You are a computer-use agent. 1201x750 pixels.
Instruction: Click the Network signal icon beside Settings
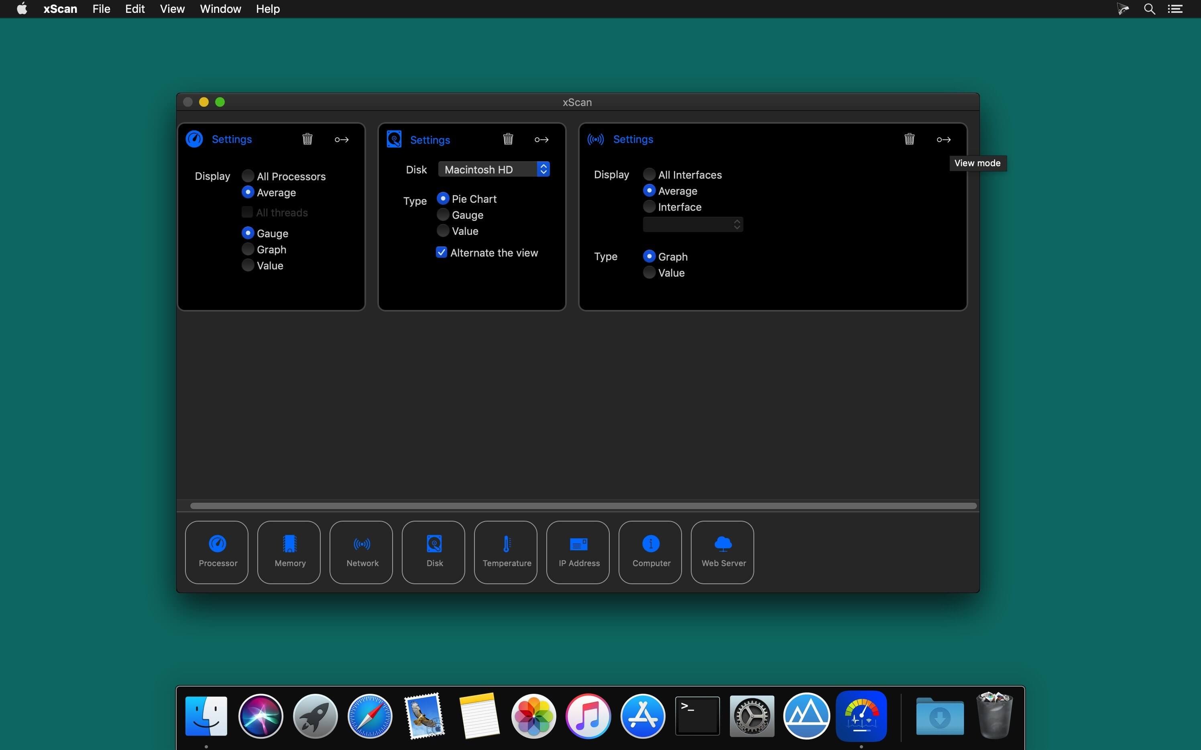pos(596,139)
